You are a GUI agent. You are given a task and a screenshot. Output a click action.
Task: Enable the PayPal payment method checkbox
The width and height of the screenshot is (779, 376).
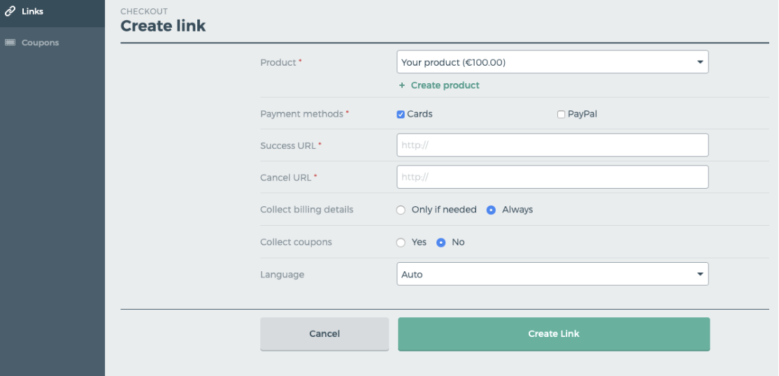pyautogui.click(x=561, y=115)
